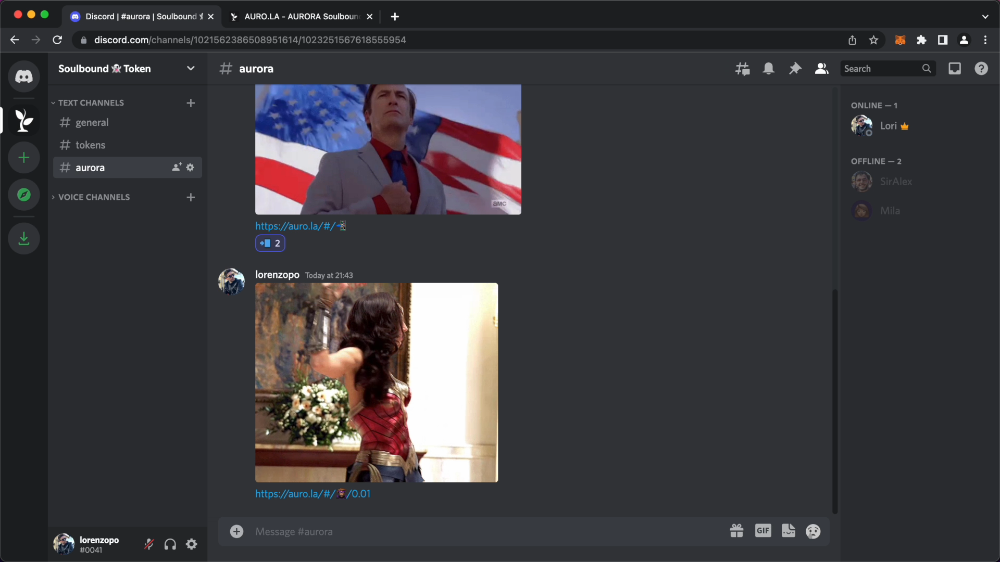The height and width of the screenshot is (562, 1000).
Task: Select the aurora channel
Action: [128, 168]
